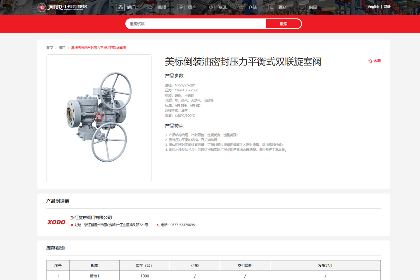Screen dimensions: 420x280
Task: Click the 登录 login link
Action: (387, 7)
